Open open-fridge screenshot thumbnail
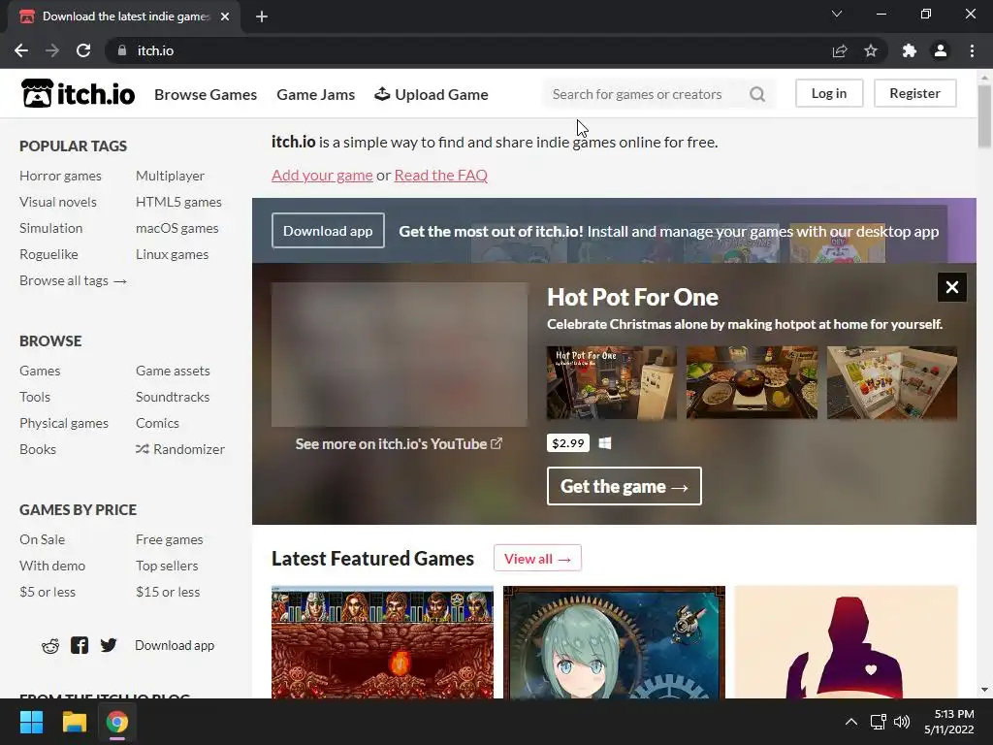Viewport: 993px width, 745px height. pyautogui.click(x=892, y=382)
